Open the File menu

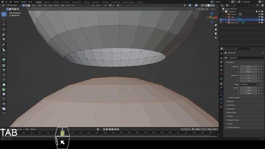tap(6, 2)
